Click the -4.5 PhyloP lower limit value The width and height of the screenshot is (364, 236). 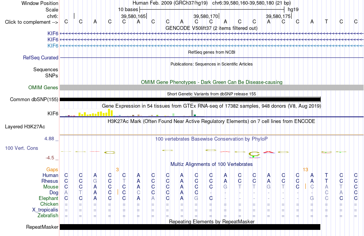coord(50,158)
